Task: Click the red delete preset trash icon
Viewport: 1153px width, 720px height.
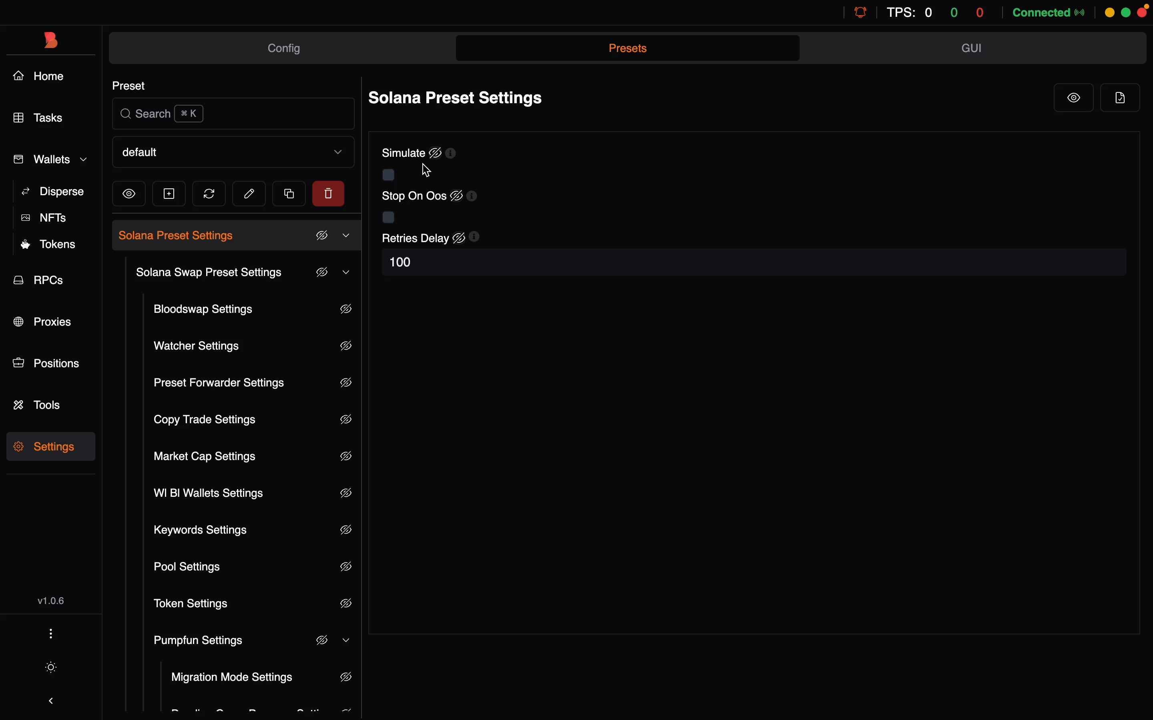Action: point(328,194)
